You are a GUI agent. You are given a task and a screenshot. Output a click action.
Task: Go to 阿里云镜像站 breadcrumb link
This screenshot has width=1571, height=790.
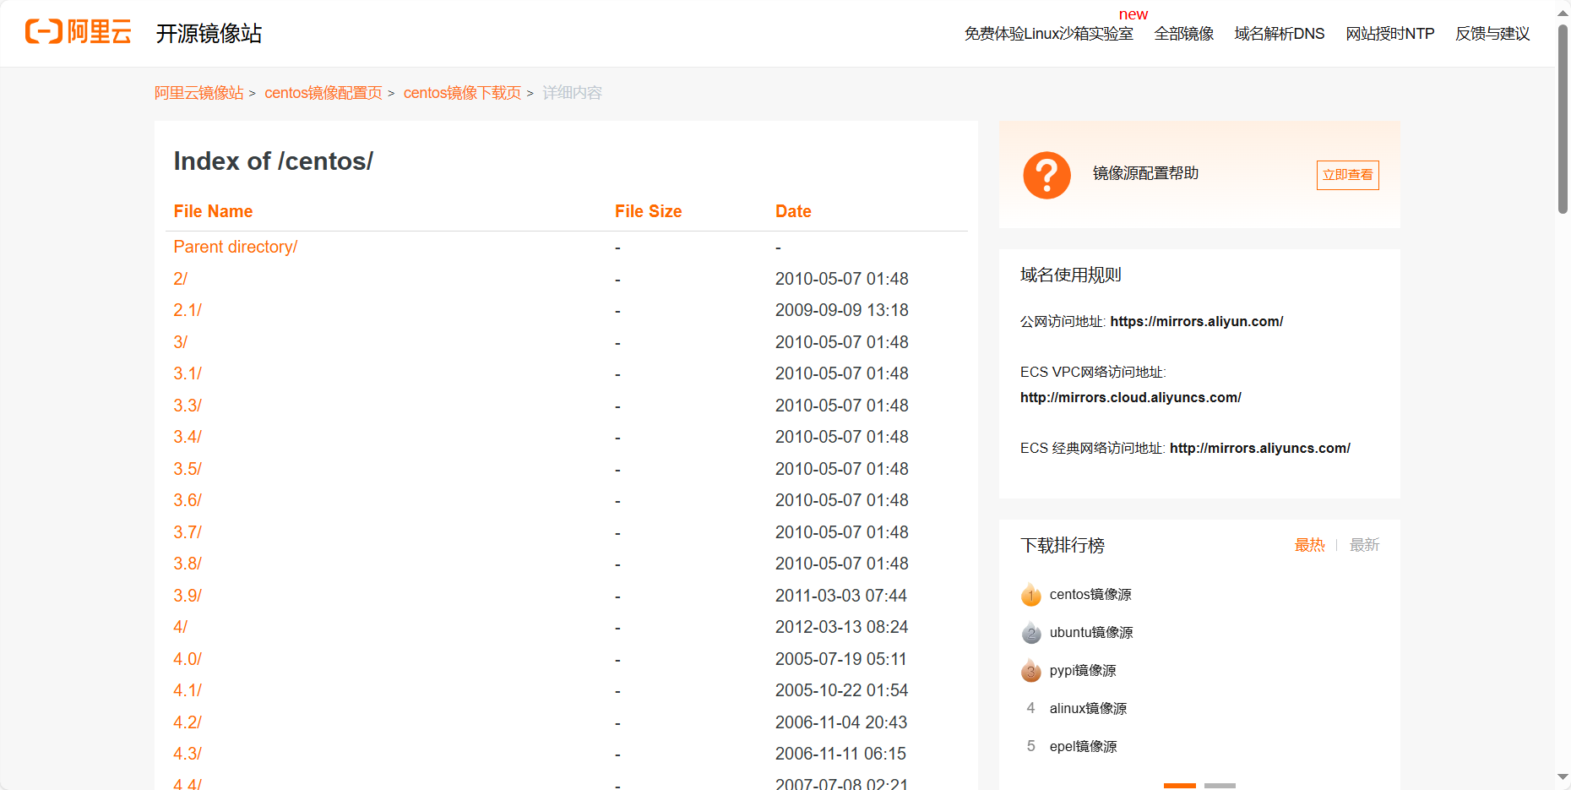198,93
